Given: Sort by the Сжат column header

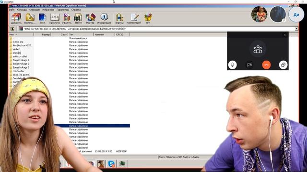Looking at the screenshot, I should tap(59, 34).
